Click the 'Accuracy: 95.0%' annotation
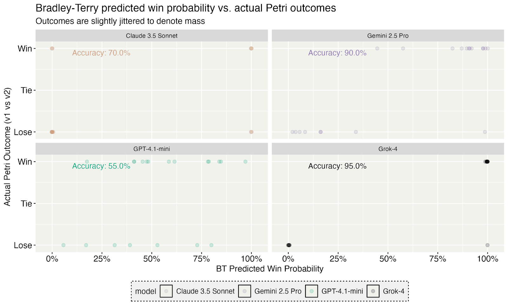508x305 pixels. pyautogui.click(x=337, y=166)
